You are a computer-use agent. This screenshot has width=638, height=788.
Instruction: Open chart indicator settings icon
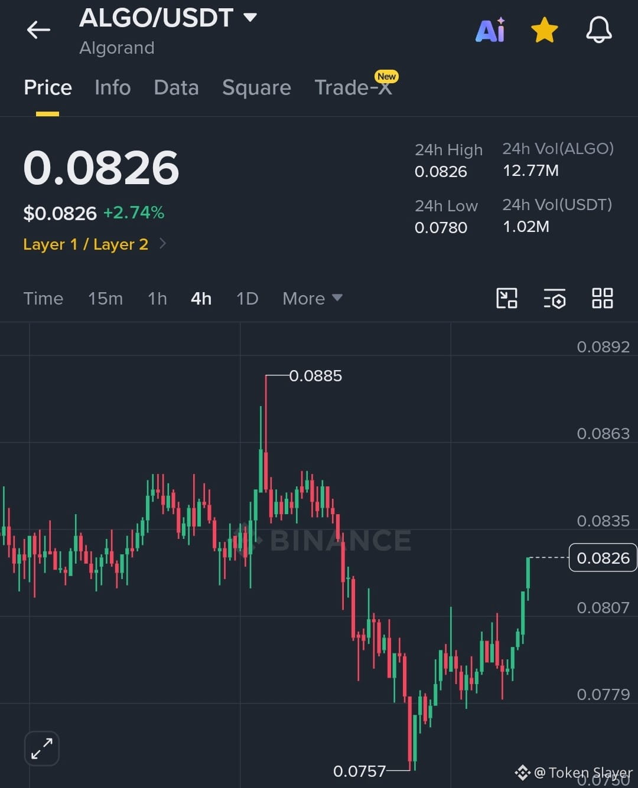pyautogui.click(x=554, y=299)
